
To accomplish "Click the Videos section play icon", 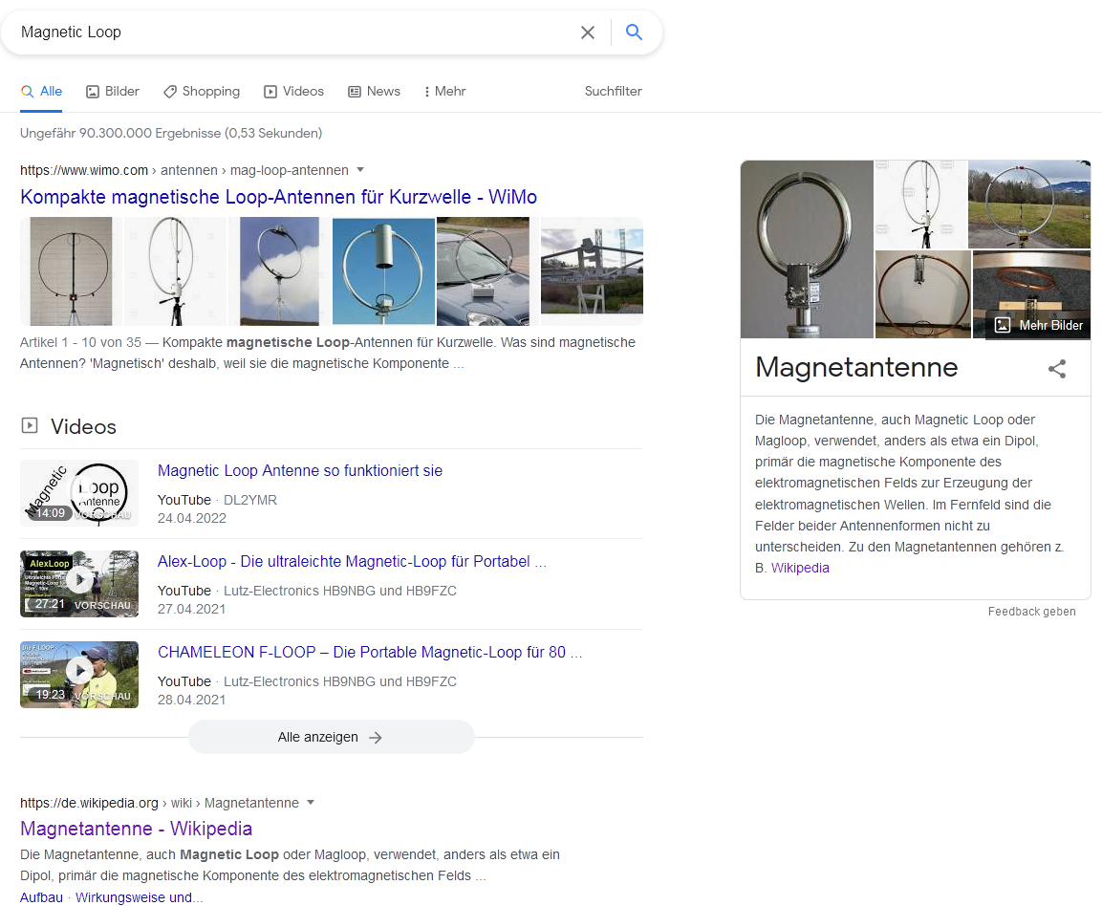I will pos(30,425).
